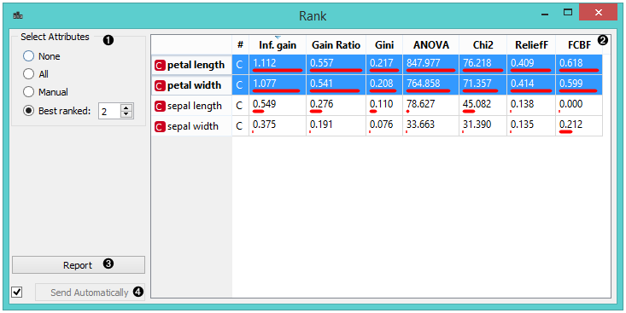Sort by the Gain Ratio column header
Viewport: 626px width, 313px height.
click(x=336, y=45)
